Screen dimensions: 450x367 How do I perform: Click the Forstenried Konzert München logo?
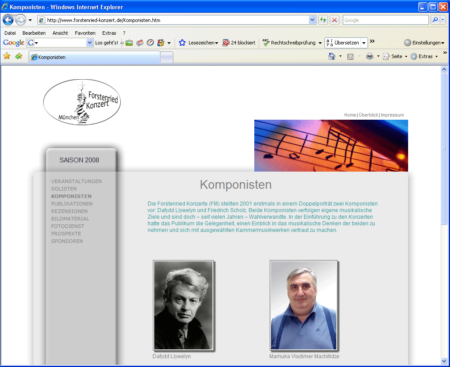(82, 102)
